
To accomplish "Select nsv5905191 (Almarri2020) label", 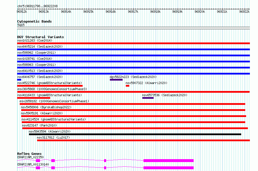I will pos(42,113).
